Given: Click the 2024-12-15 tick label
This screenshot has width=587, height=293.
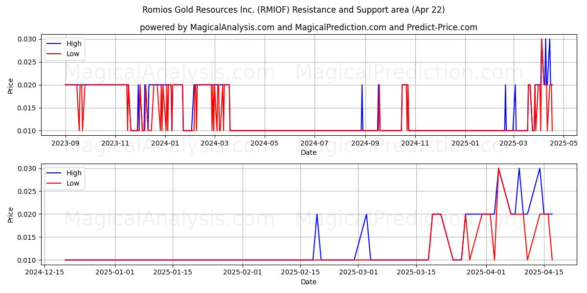Looking at the screenshot, I should pos(45,272).
